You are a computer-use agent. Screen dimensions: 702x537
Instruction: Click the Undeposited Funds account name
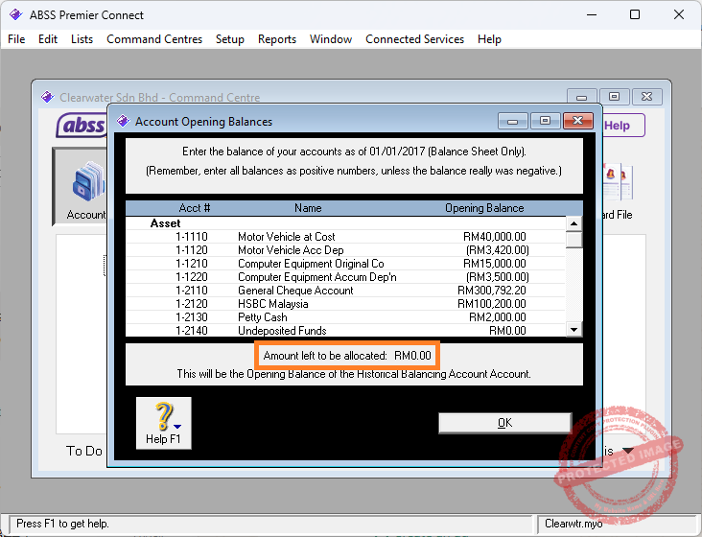(x=282, y=331)
